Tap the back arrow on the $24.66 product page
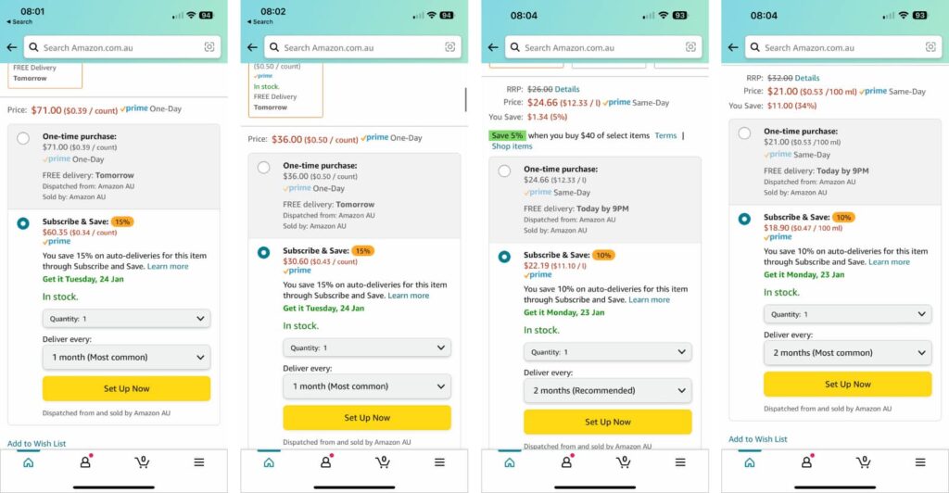Viewport: 949px width, 493px height. [x=492, y=47]
